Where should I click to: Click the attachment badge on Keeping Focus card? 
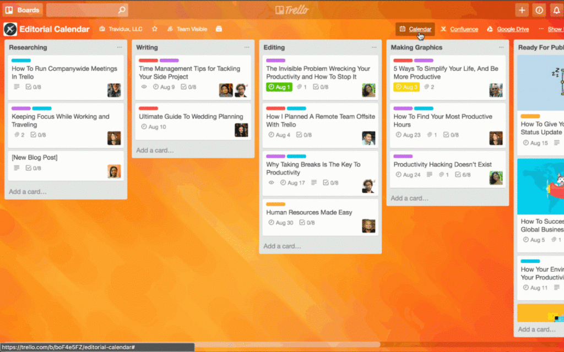coord(19,135)
